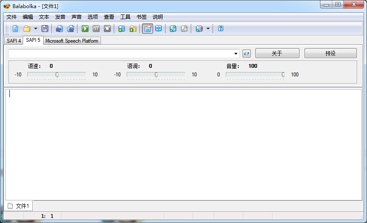Switch to Microsoft Speech Platform tab
Screen dimensions: 367x223
71,41
